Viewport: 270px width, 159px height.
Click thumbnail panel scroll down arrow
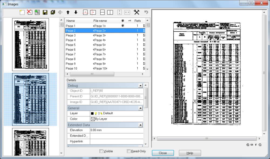61,153
